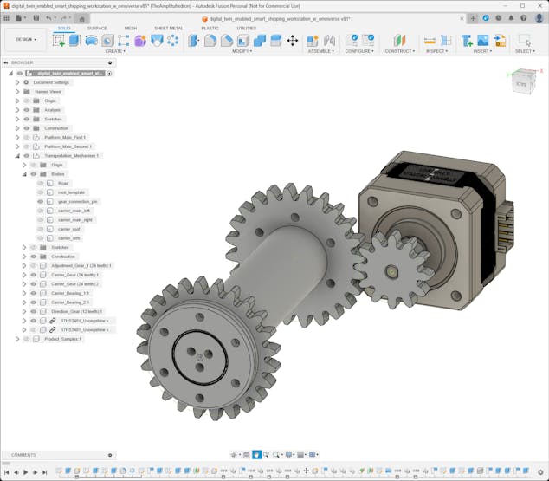
Task: Click timeline Play button
Action: (x=25, y=472)
